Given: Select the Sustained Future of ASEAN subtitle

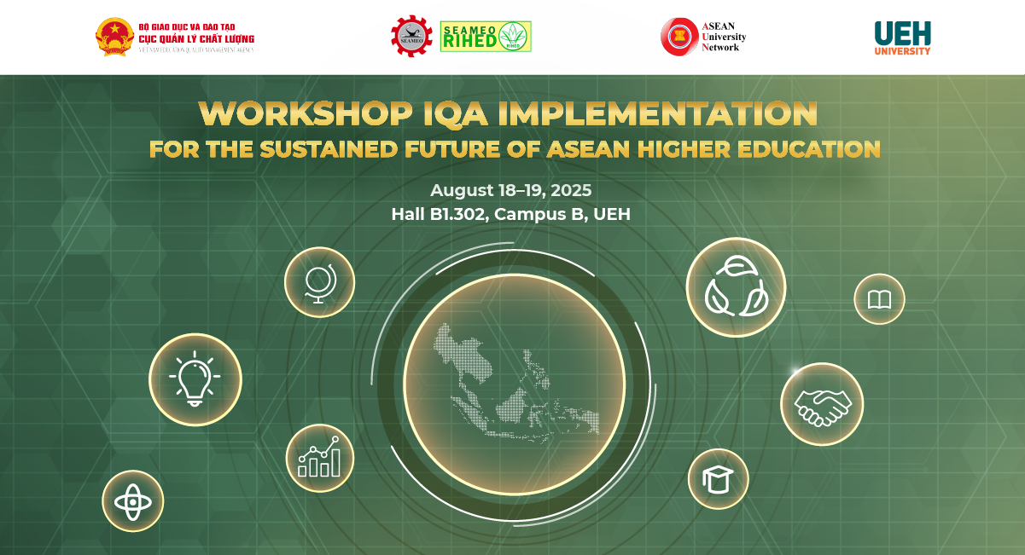Looking at the screenshot, I should pyautogui.click(x=515, y=149).
